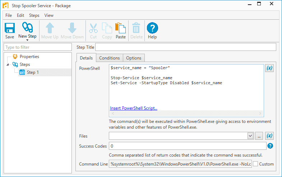Click the Move Down arrow icon
This screenshot has width=282, height=177.
pyautogui.click(x=72, y=28)
